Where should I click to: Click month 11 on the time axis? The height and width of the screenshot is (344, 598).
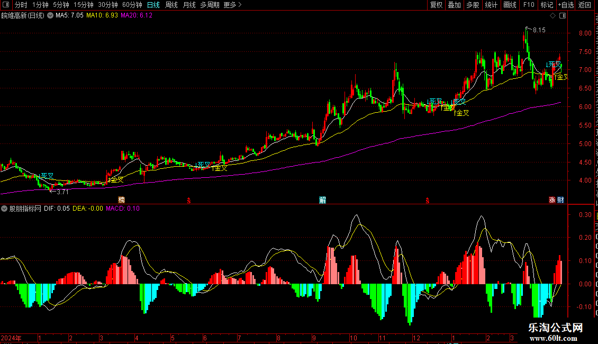click(x=382, y=338)
